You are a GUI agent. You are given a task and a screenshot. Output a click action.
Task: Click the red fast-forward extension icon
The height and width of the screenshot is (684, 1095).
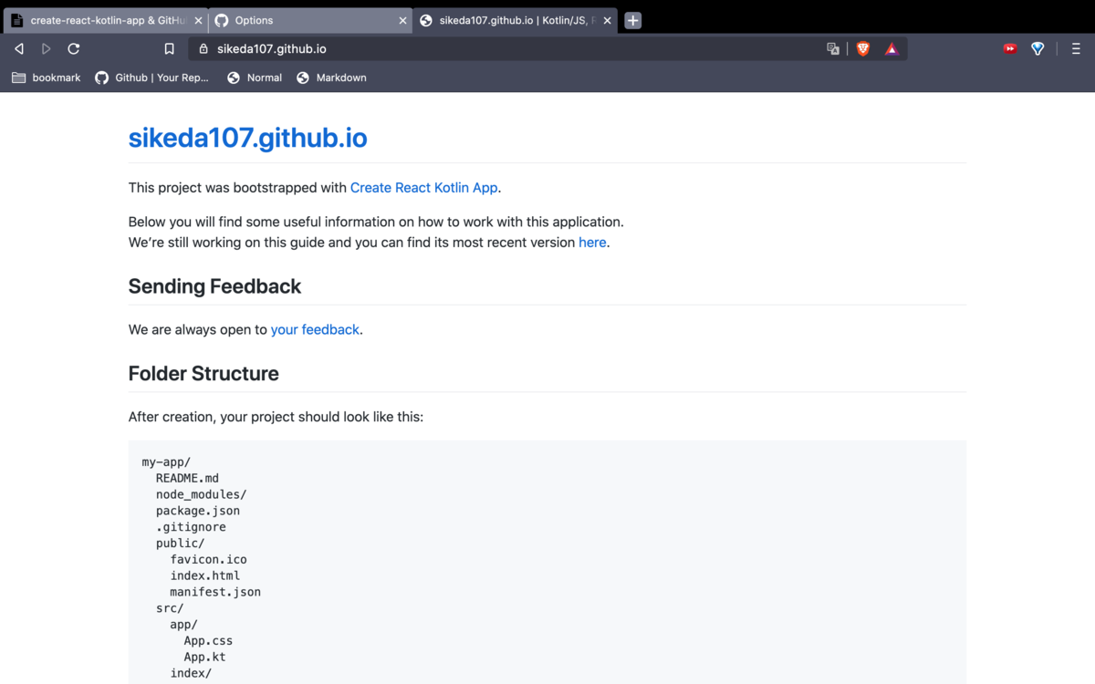point(1009,48)
